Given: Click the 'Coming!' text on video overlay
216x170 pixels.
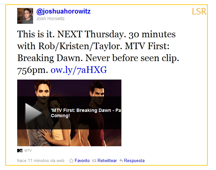Looking at the screenshot, I should pyautogui.click(x=60, y=116).
